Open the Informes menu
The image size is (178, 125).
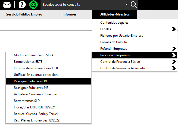(69, 14)
